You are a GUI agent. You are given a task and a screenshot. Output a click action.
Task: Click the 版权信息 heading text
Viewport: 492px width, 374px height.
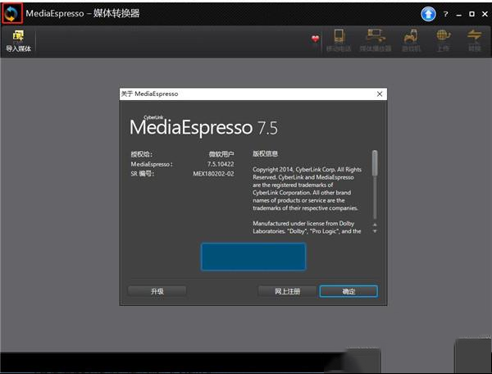click(265, 153)
